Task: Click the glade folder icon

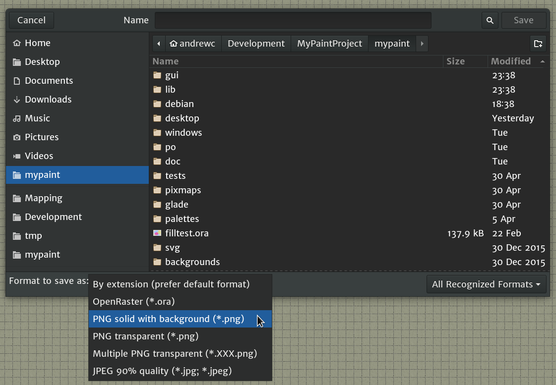Action: [x=157, y=204]
